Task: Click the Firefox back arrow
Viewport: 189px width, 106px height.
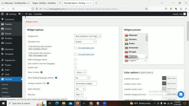Action: pos(3,9)
